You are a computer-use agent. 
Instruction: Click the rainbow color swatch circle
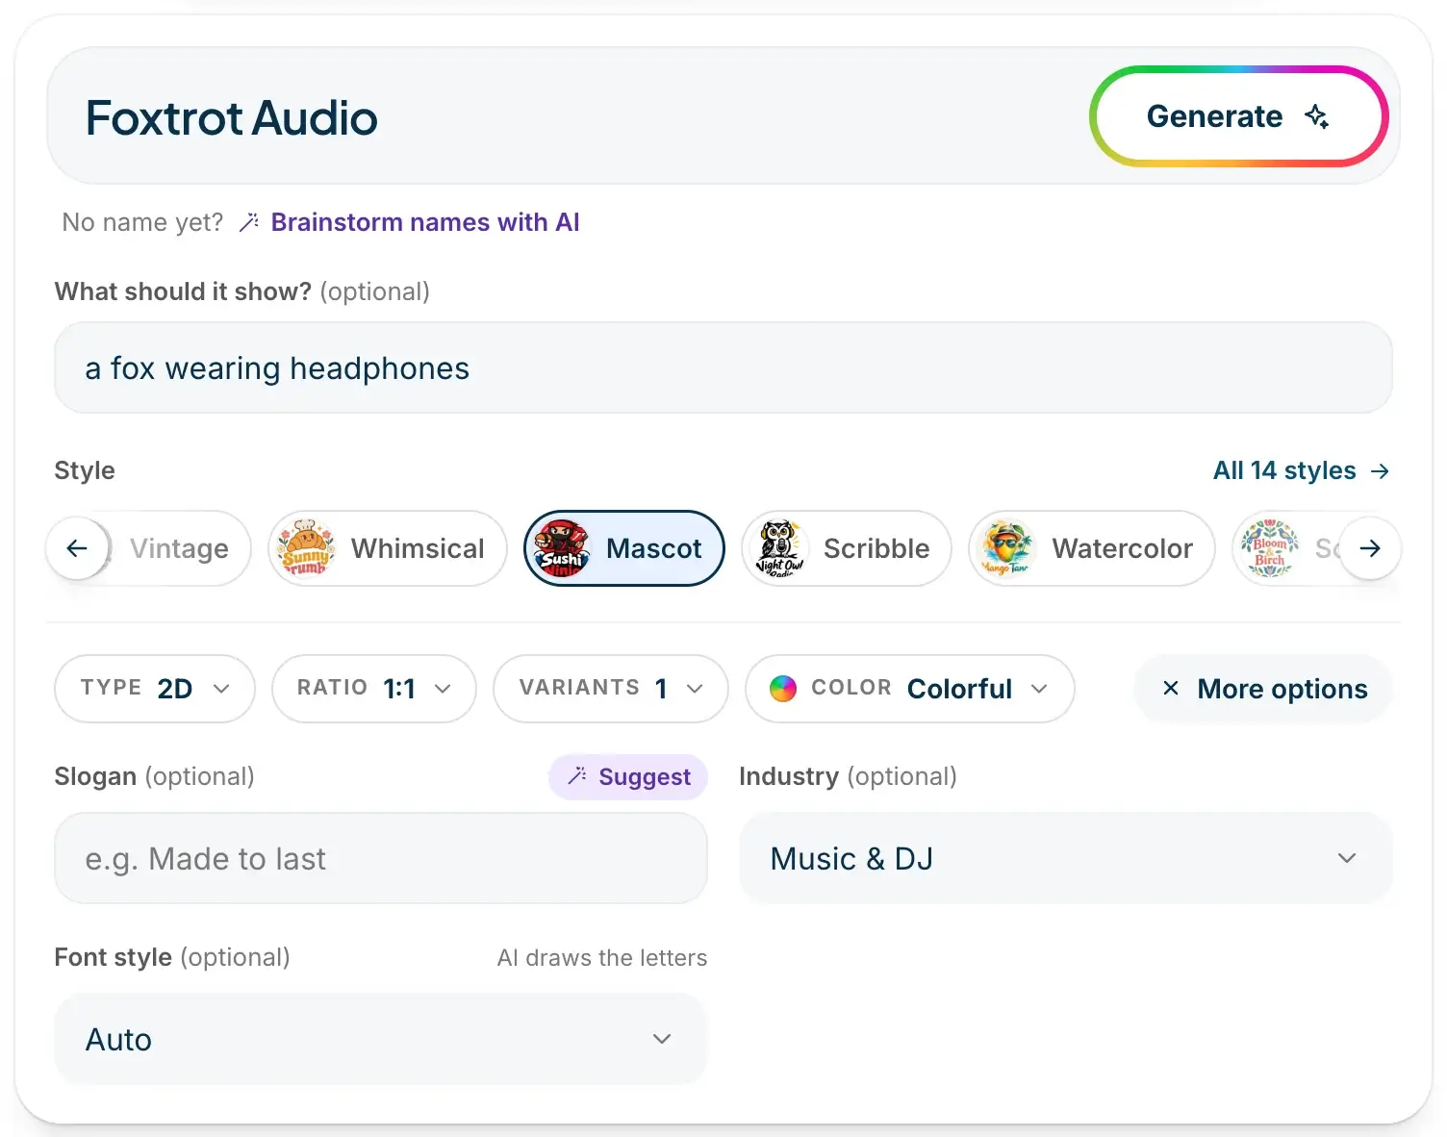tap(783, 689)
